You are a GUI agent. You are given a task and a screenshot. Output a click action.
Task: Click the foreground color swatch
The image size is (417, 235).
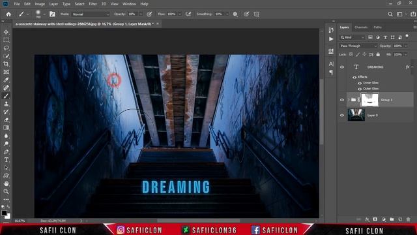pos(4,213)
